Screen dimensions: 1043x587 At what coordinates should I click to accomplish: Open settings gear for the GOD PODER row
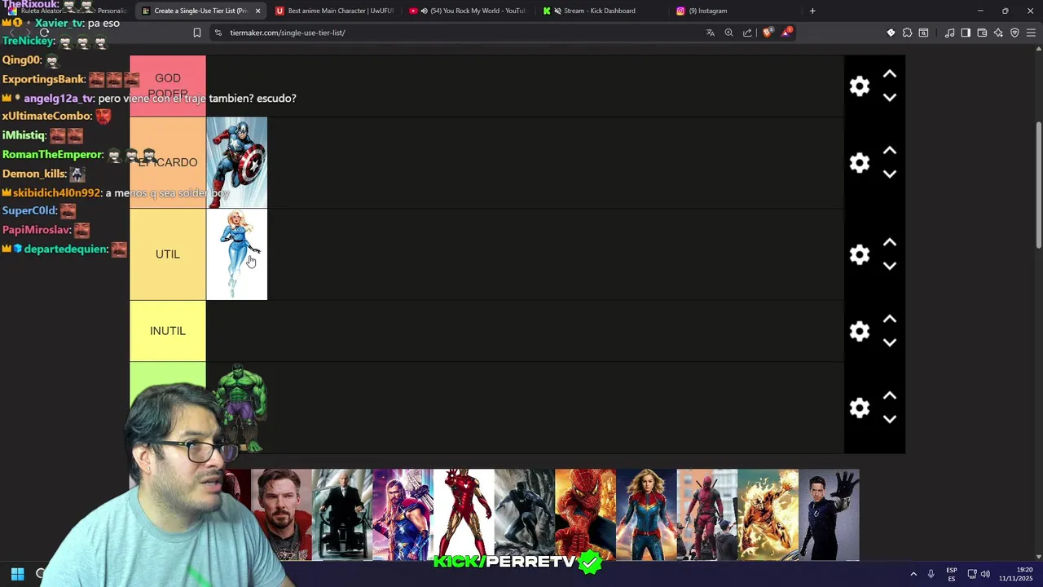[x=860, y=86]
